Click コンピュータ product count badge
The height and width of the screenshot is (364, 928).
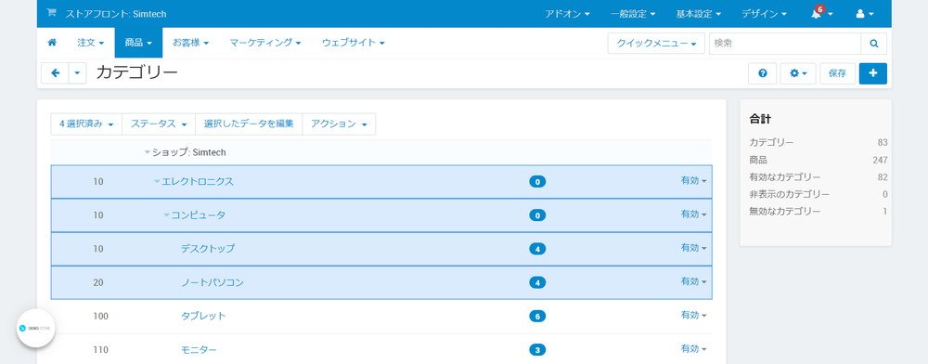(537, 215)
